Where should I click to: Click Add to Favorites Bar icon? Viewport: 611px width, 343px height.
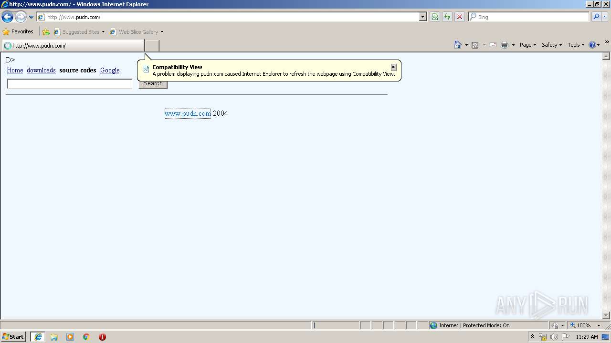click(x=46, y=32)
